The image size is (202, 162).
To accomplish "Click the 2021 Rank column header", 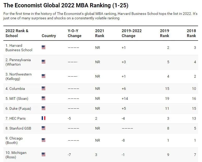I will tap(100, 33).
